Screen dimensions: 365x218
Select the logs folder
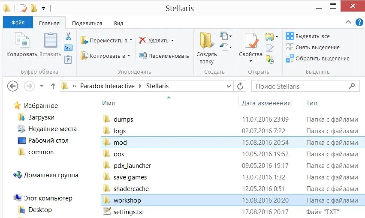pyautogui.click(x=233, y=131)
